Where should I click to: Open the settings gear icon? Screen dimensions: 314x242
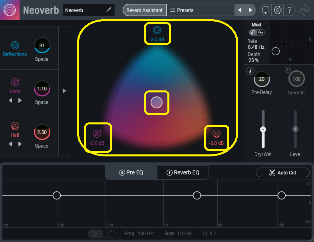click(277, 10)
